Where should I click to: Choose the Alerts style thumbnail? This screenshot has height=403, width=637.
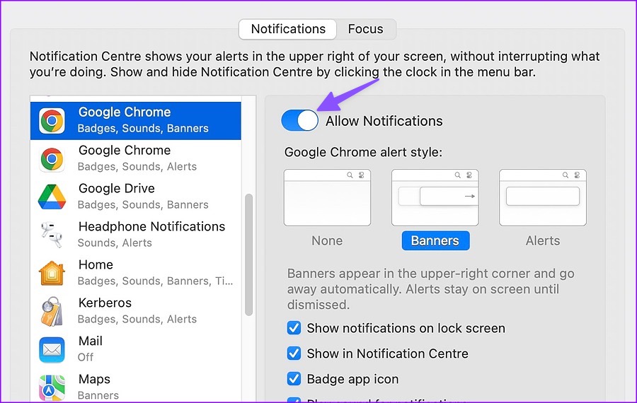pyautogui.click(x=543, y=198)
